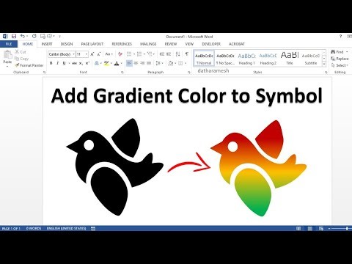The height and width of the screenshot is (264, 352).
Task: Increase paragraph indent
Action: 169,54
